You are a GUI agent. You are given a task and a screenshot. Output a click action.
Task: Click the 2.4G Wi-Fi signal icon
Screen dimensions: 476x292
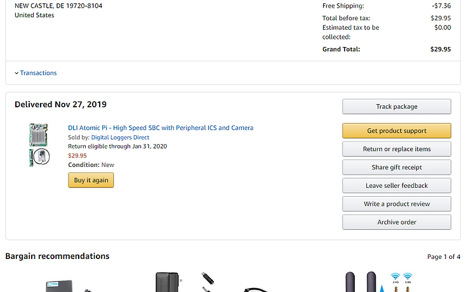pyautogui.click(x=395, y=276)
